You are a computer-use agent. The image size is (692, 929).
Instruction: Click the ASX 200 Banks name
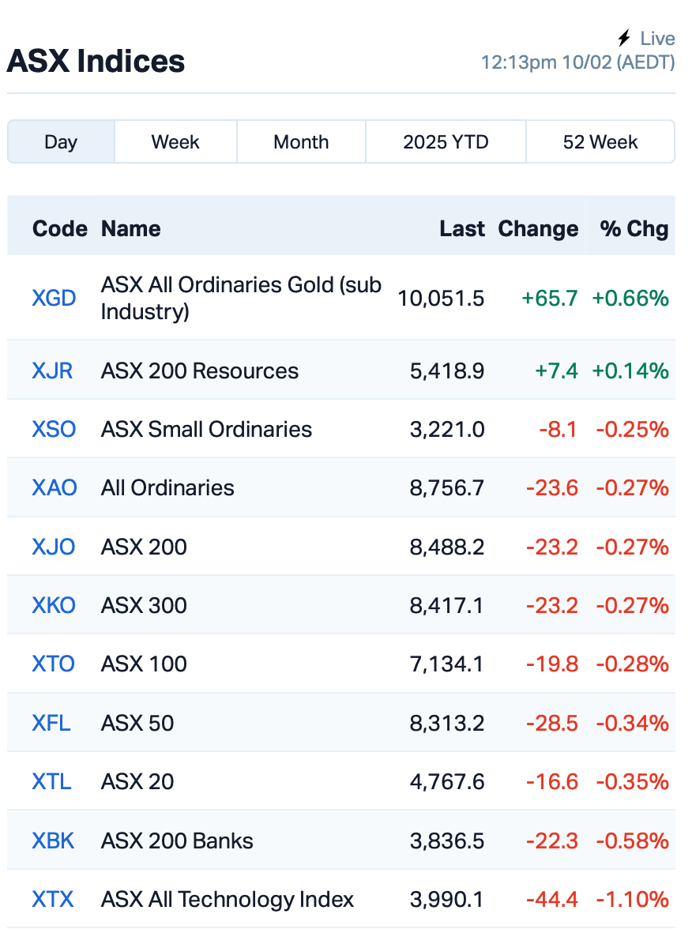(177, 841)
